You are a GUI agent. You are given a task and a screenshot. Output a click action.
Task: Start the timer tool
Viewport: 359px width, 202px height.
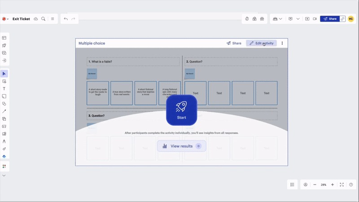pos(247,19)
